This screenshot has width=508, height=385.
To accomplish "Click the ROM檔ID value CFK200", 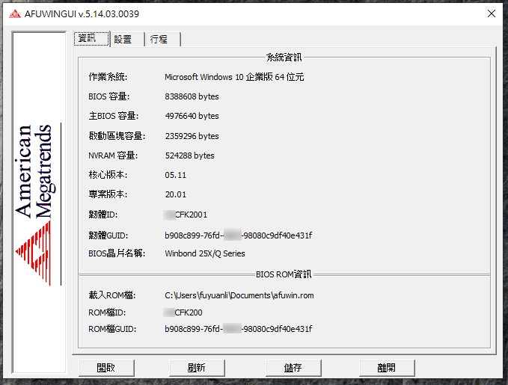I will point(183,312).
